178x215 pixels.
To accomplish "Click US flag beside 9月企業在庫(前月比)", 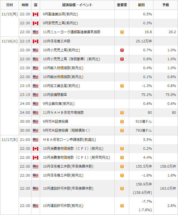I will tap(35, 104).
